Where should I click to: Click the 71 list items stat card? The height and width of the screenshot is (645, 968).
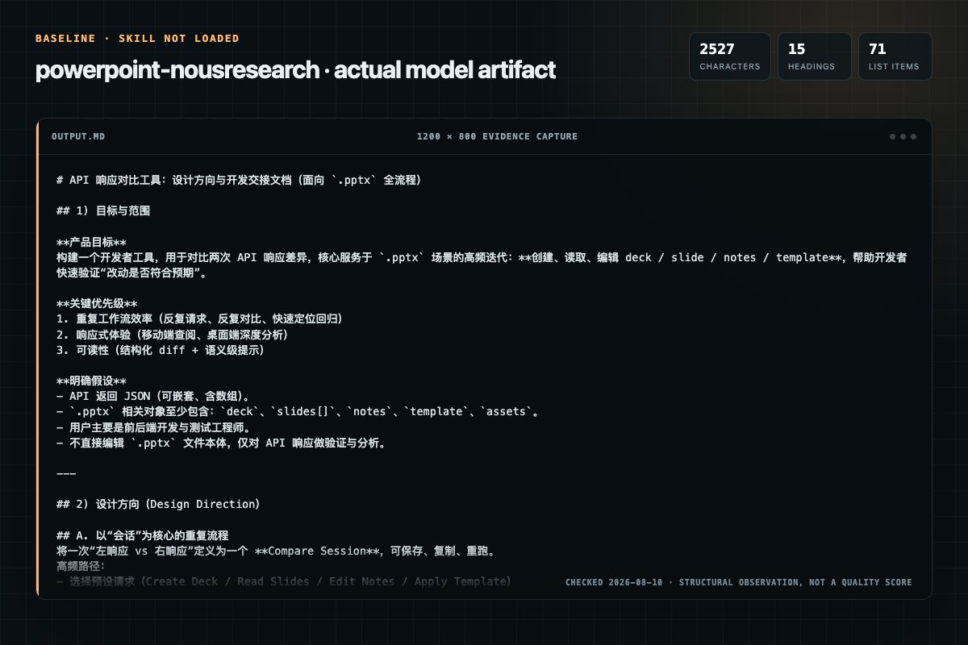click(895, 56)
